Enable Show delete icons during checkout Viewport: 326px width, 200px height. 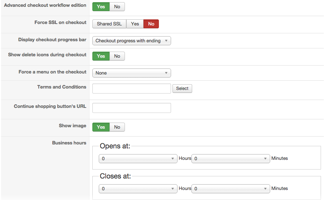pos(101,56)
